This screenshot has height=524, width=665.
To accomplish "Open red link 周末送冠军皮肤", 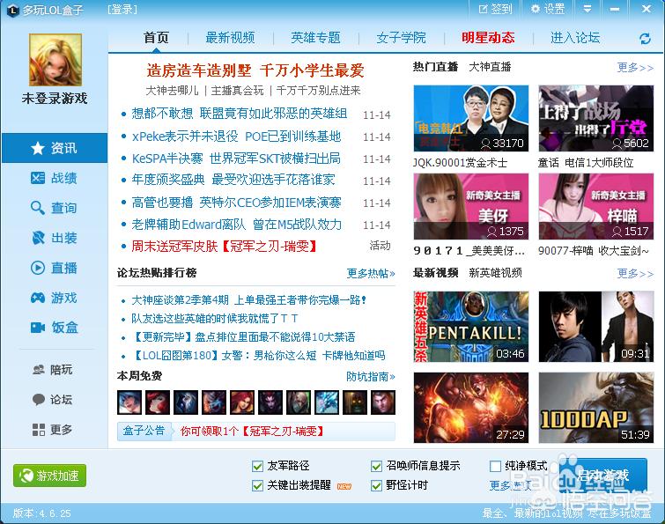I will pyautogui.click(x=224, y=246).
